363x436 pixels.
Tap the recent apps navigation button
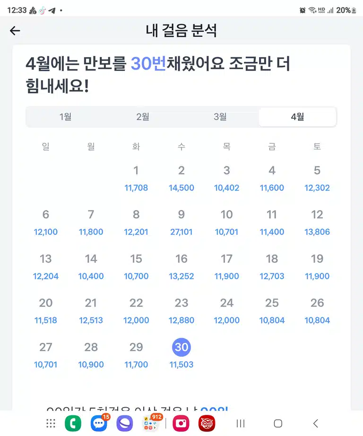point(241,424)
